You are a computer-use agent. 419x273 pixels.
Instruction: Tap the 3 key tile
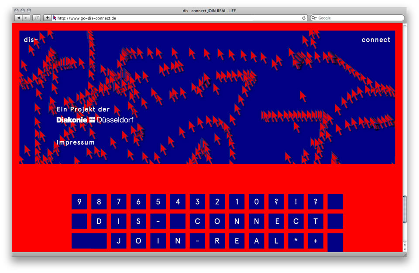click(x=197, y=202)
